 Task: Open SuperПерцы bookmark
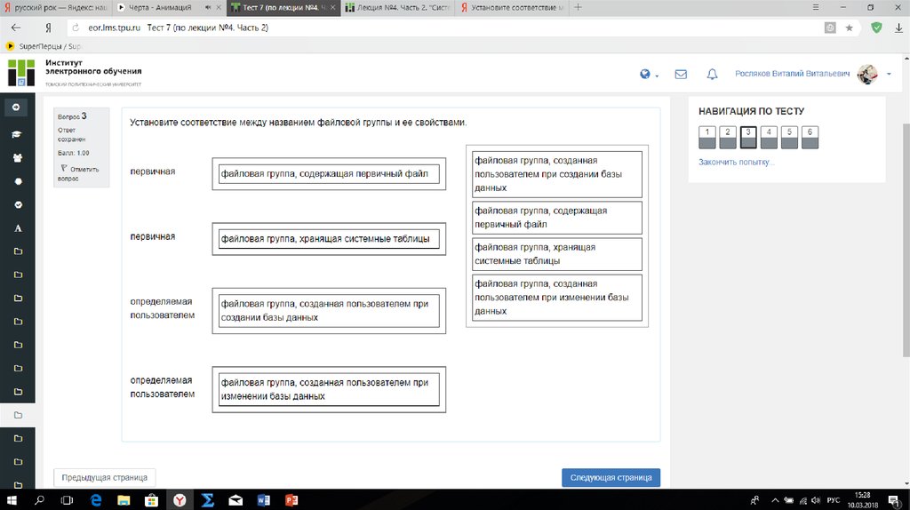point(44,46)
